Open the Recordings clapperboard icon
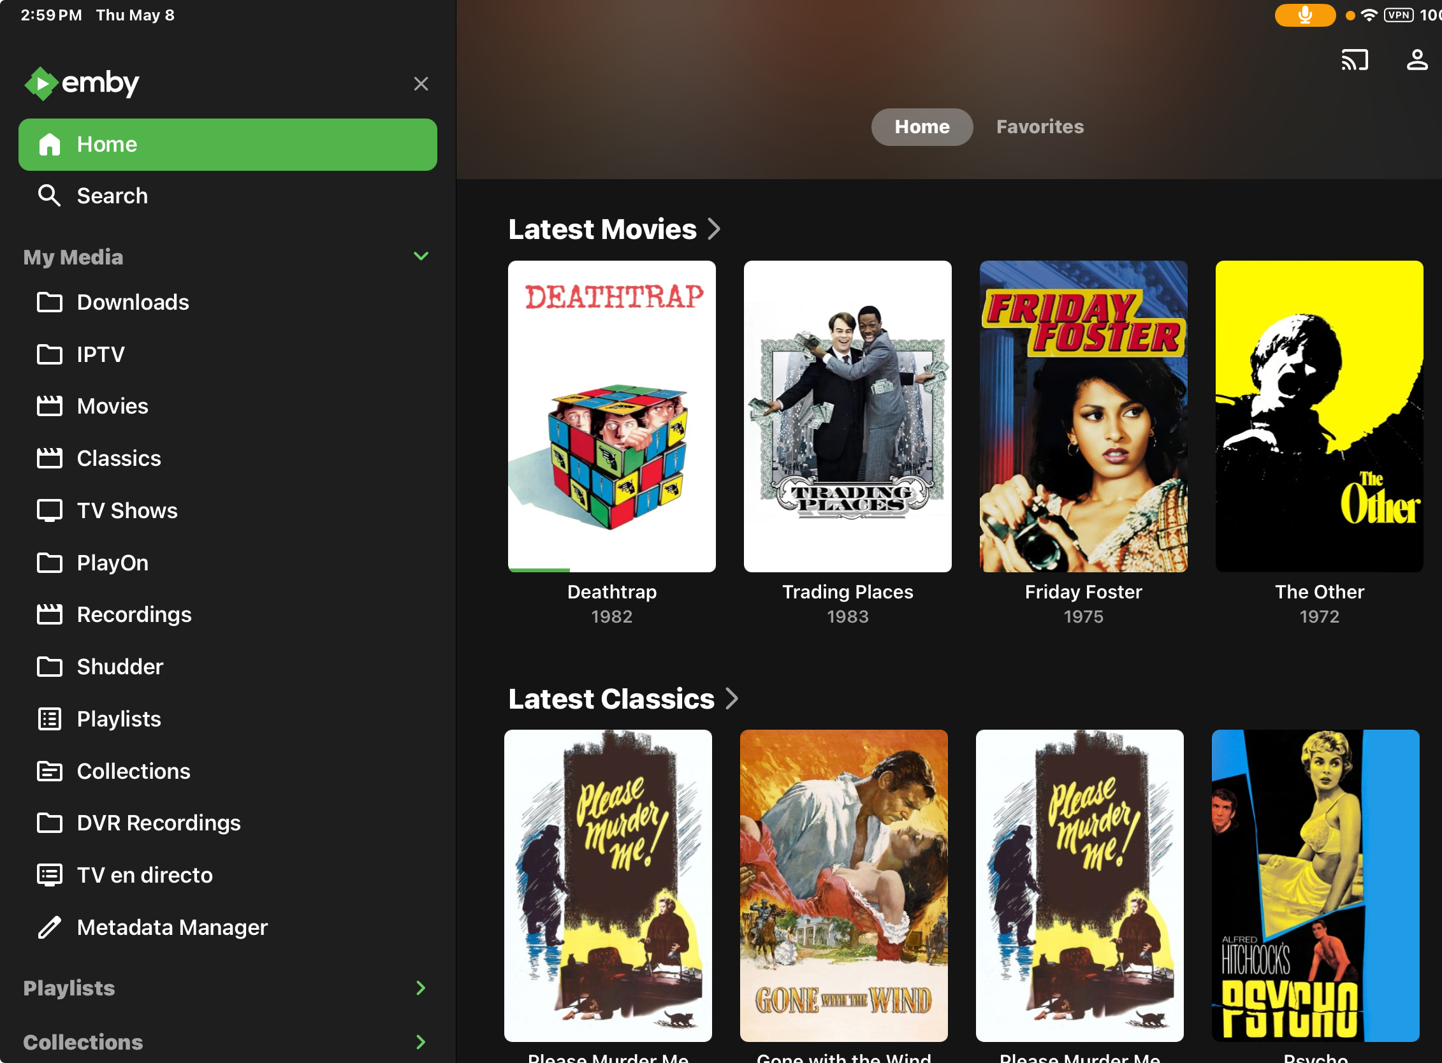 coord(49,614)
